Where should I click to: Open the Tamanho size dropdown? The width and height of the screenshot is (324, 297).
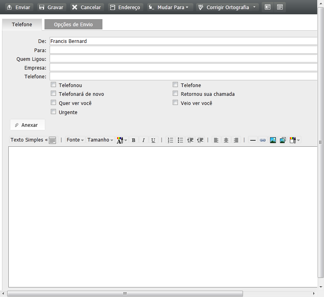coord(100,140)
